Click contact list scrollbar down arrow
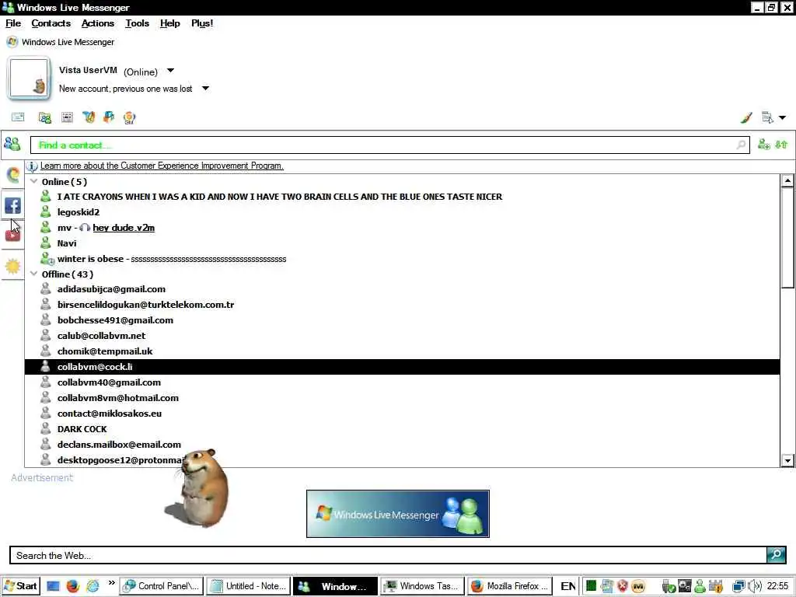Screen dimensions: 796x597 (x=787, y=460)
